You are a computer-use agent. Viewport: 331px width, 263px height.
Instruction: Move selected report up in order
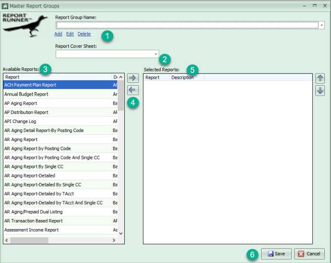(320, 78)
